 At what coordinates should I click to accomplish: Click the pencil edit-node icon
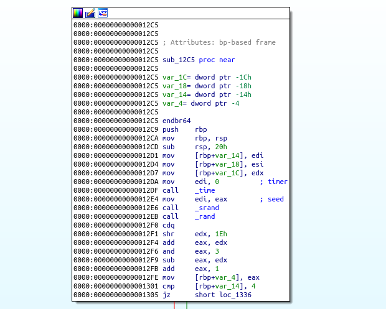[x=90, y=12]
